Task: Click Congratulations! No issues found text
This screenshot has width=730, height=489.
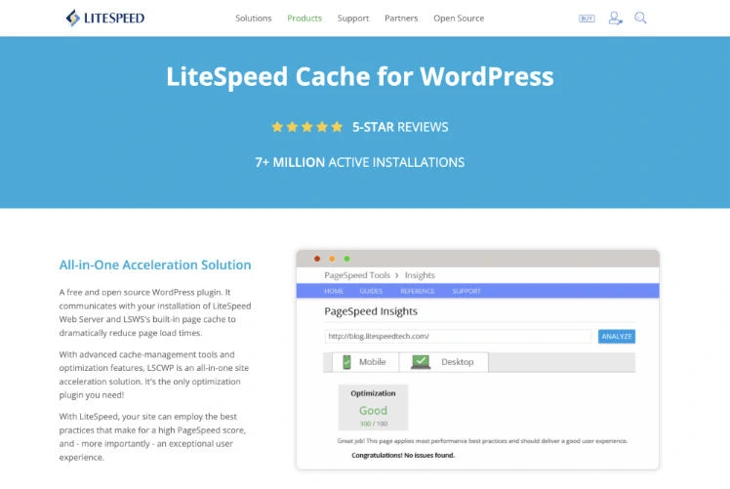Action: tap(403, 455)
